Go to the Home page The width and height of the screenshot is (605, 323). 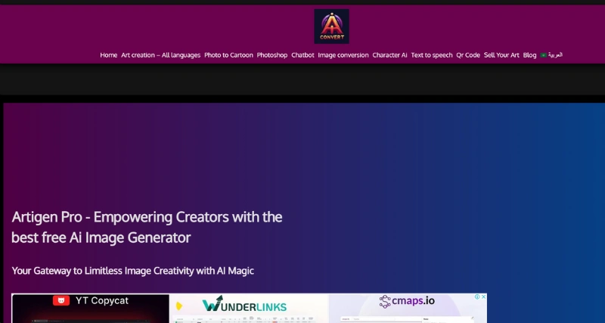108,55
